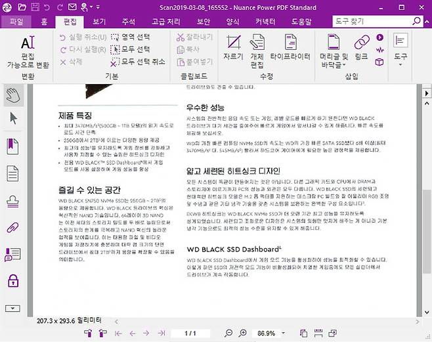The height and width of the screenshot is (342, 432).
Task: Open the 도구 dropdown
Action: 400,50
